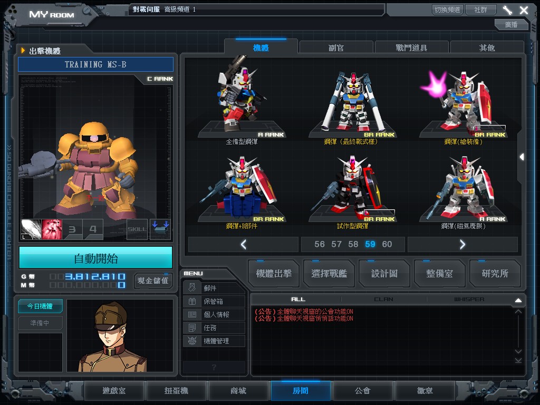Click the arrow on the unit list's right edge
Image resolution: width=540 pixels, height=405 pixels.
click(x=522, y=157)
